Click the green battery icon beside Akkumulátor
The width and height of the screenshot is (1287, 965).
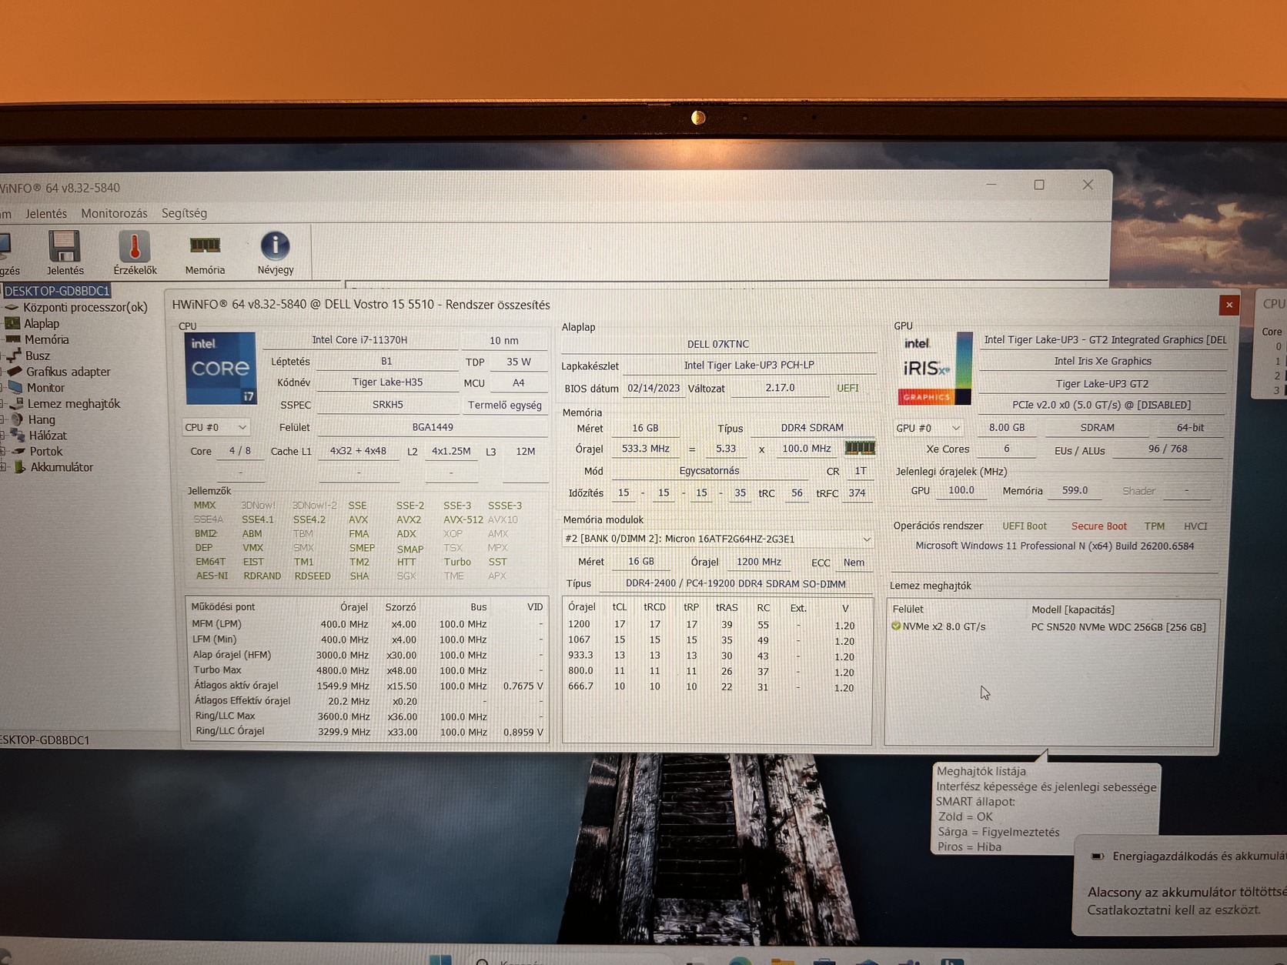click(x=20, y=467)
